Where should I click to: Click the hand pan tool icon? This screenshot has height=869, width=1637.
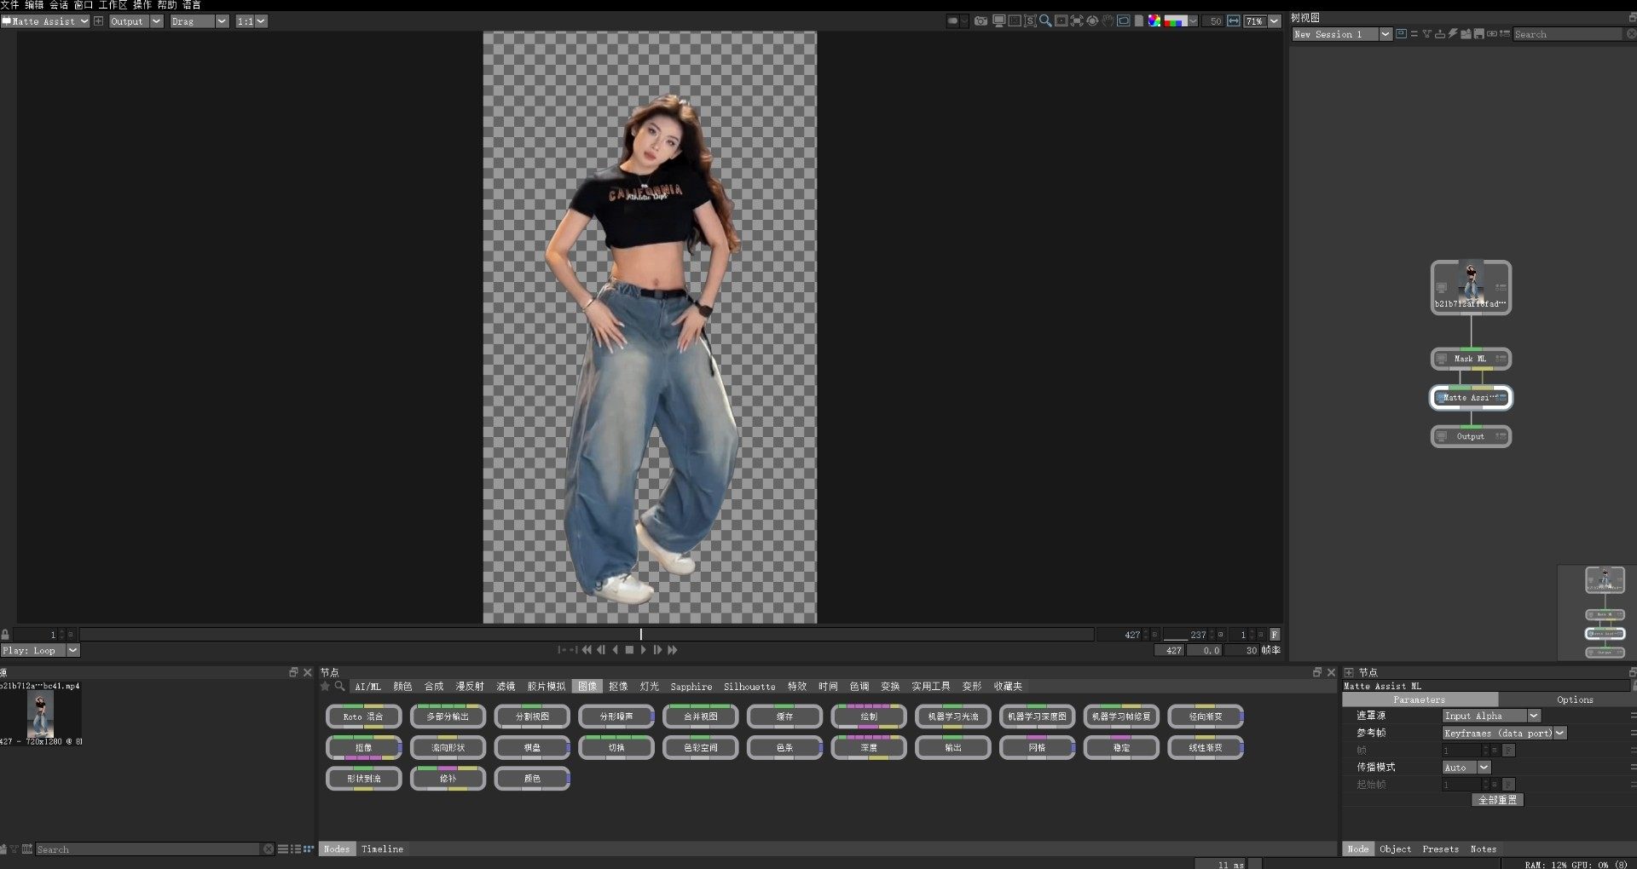click(1108, 21)
